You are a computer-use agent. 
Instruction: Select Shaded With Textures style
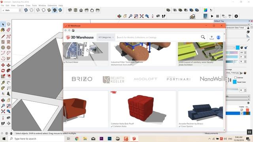[55, 10]
